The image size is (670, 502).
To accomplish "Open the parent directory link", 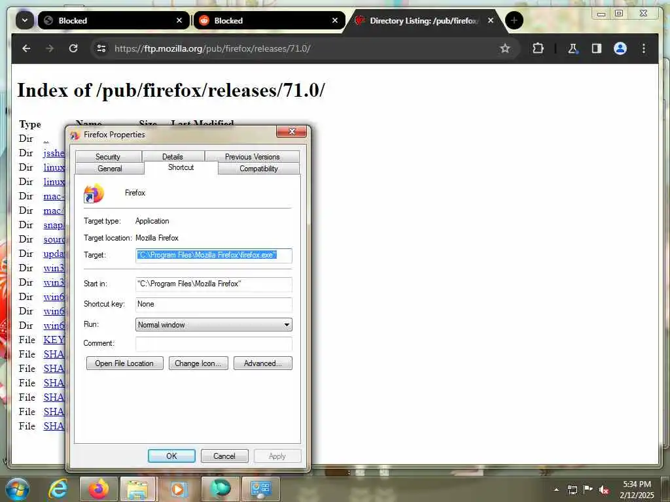I will 46,139.
